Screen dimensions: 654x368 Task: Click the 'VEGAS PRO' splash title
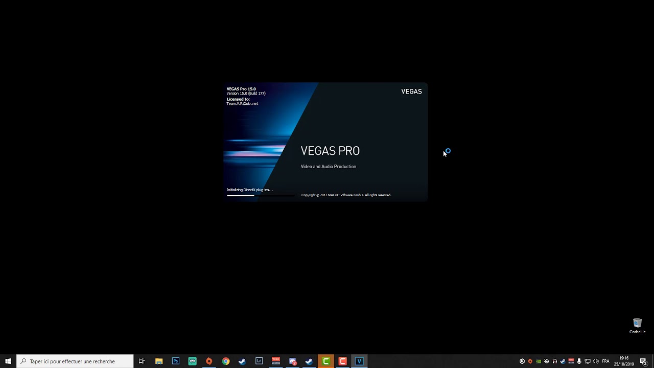(330, 151)
